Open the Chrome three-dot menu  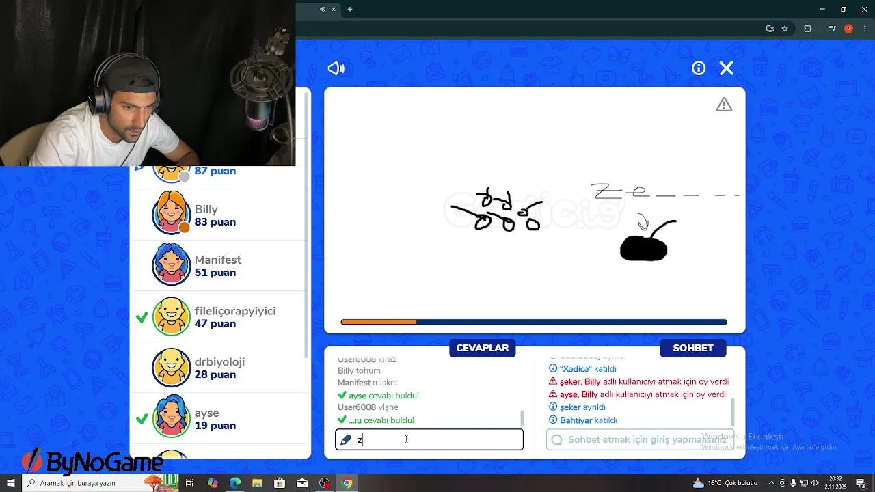pos(865,29)
